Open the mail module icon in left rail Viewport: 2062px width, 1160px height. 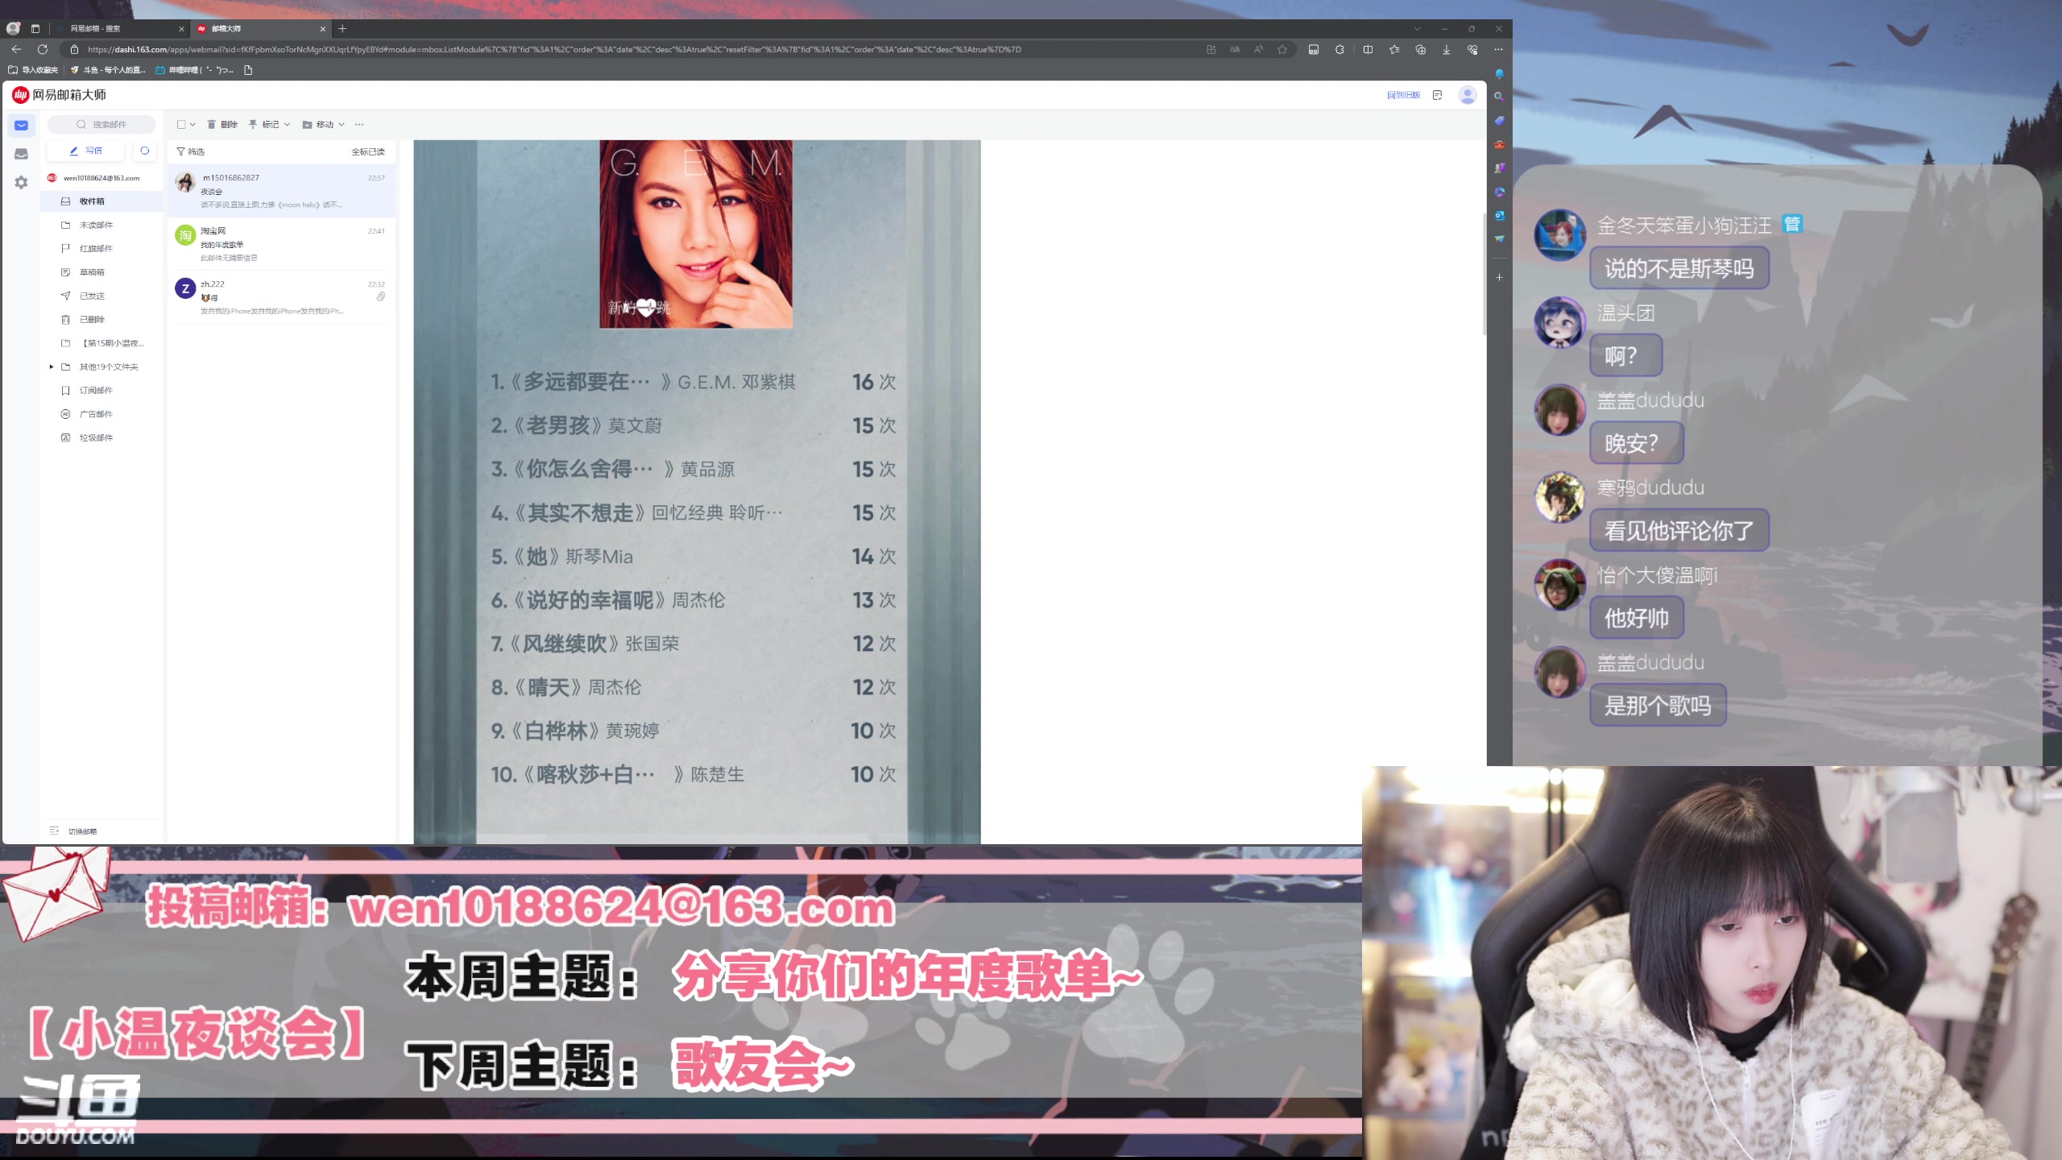pyautogui.click(x=21, y=125)
